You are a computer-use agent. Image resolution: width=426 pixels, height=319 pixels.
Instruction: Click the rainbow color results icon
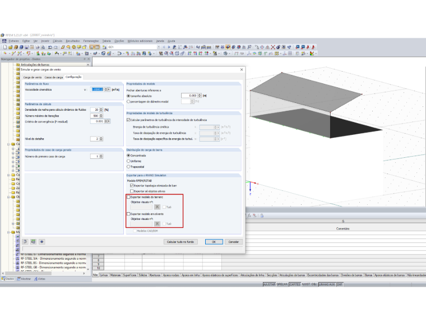click(312, 54)
